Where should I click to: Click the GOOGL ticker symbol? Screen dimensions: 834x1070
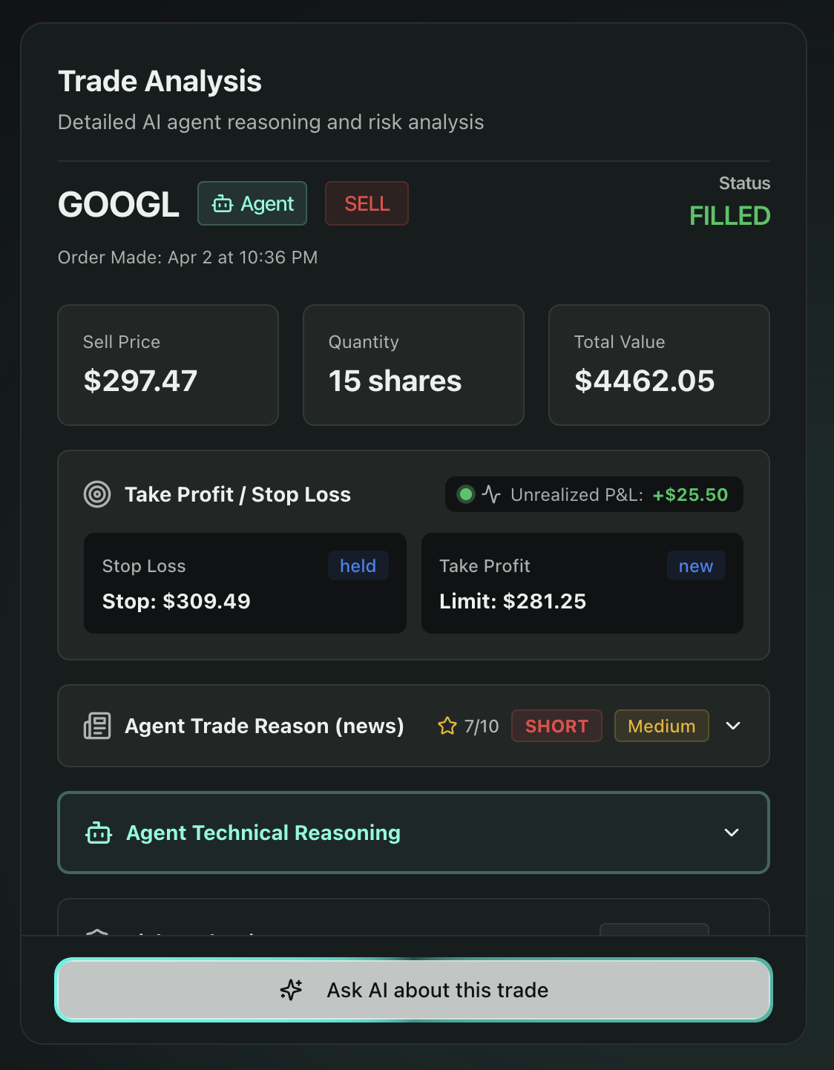[x=119, y=204]
